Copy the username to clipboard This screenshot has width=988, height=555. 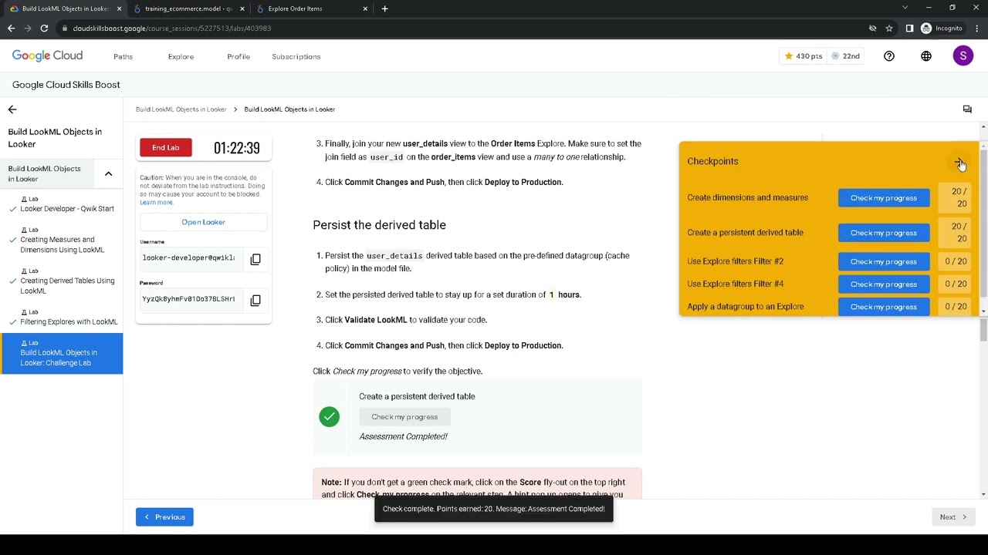coord(255,259)
